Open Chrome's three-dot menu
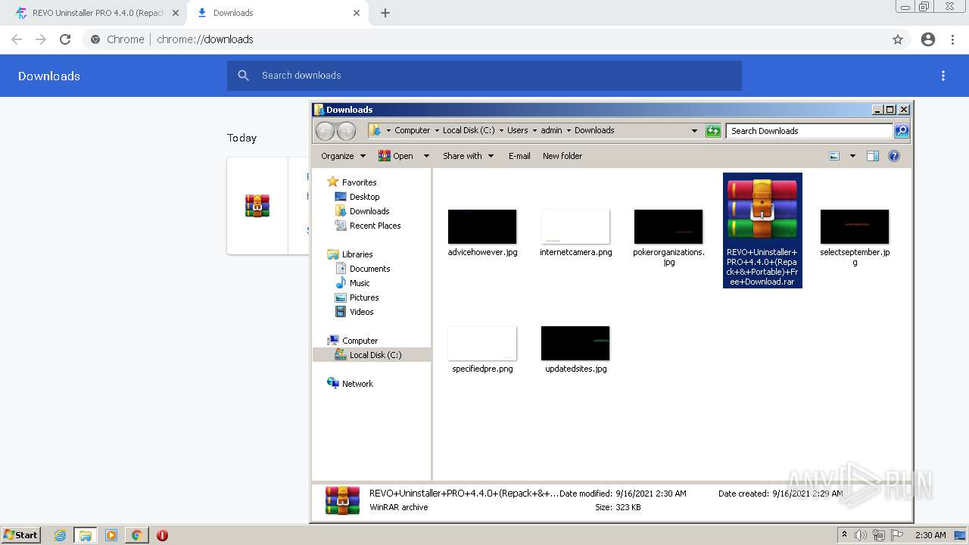Image resolution: width=969 pixels, height=545 pixels. (952, 39)
